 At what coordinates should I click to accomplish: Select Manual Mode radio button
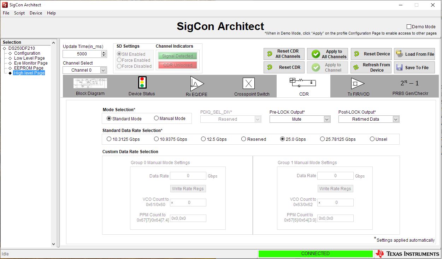(x=156, y=118)
